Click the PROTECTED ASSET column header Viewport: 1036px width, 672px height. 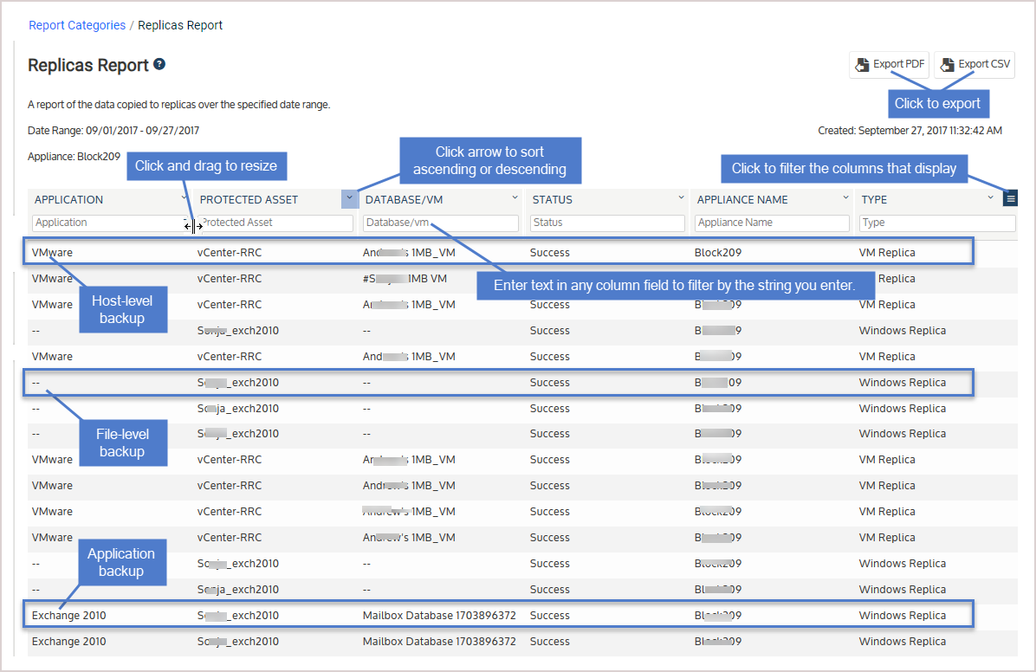249,199
